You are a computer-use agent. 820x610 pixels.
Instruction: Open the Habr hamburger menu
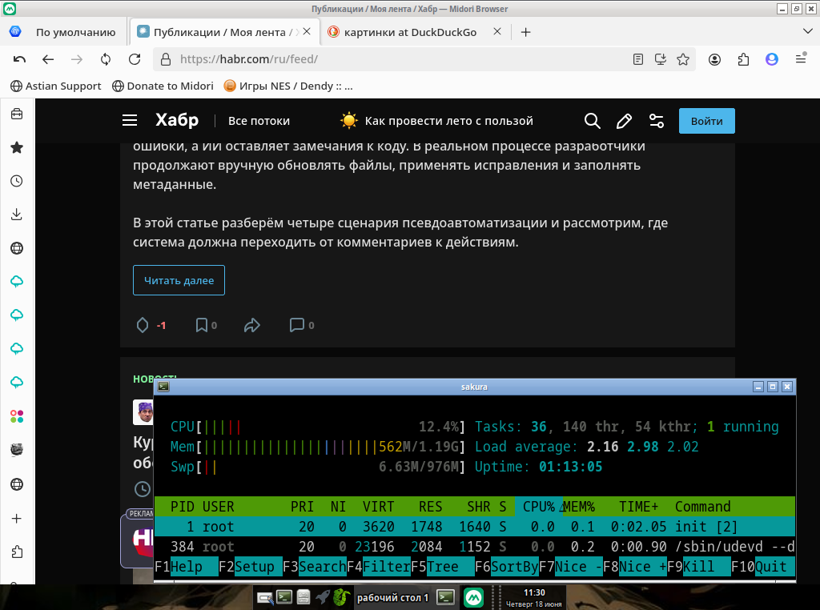[x=130, y=121]
